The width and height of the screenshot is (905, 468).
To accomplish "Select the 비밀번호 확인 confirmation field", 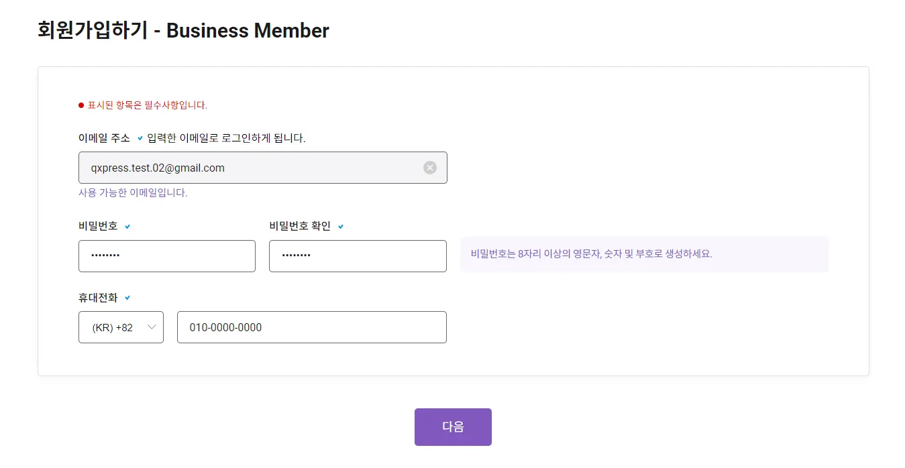I will tap(358, 256).
